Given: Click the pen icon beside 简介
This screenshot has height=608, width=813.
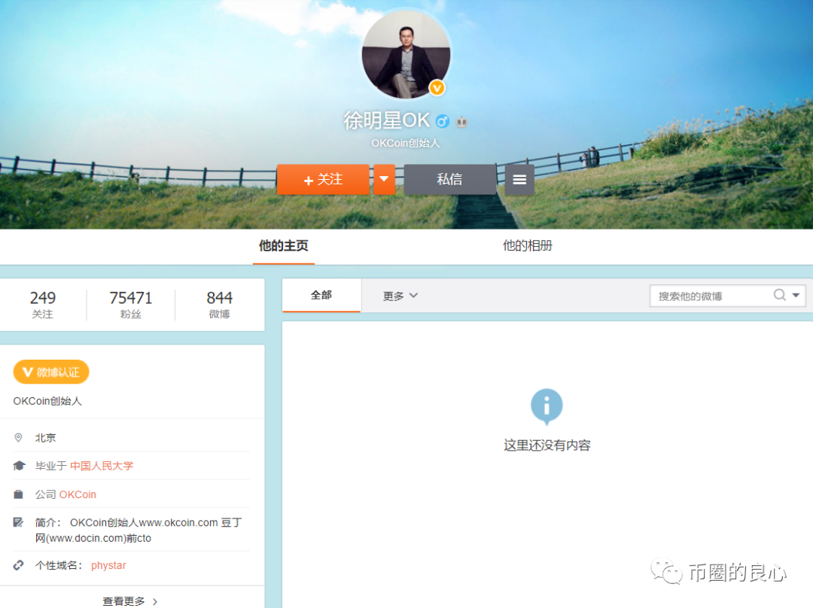Looking at the screenshot, I should (18, 521).
